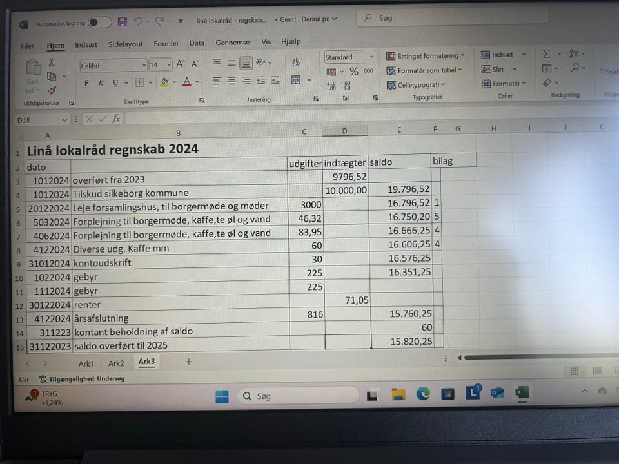Click the insert function fx icon
619x464 pixels.
[x=116, y=119]
